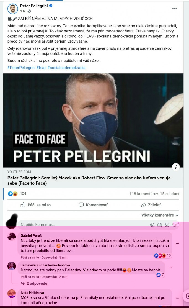Open the new message compose icon
The image size is (189, 308).
click(187, 296)
